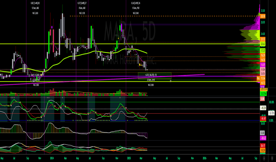276x162 pixels.
Task: Click the 229.05M volume label
Action: point(264,89)
